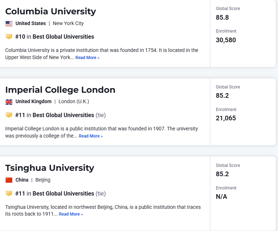Click Columbia University's gold ranking badge

click(9, 37)
